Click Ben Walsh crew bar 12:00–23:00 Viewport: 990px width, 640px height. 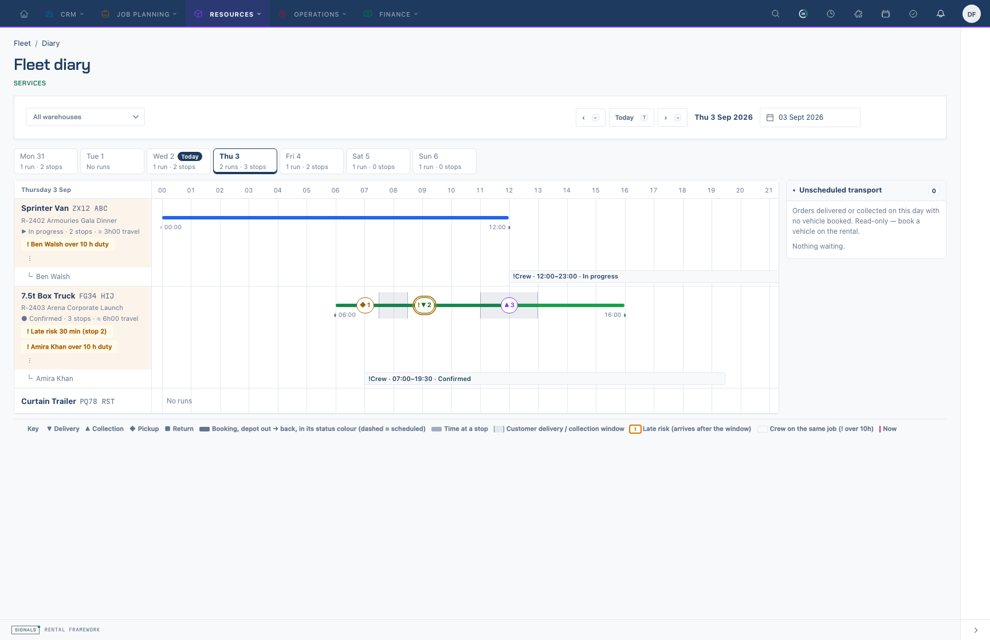(x=644, y=276)
